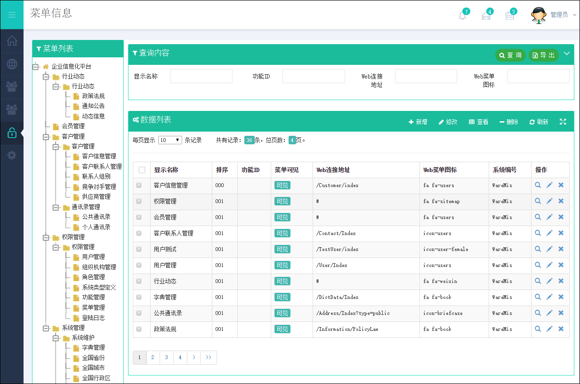
Task: Click the 查询 search button
Action: coord(510,55)
